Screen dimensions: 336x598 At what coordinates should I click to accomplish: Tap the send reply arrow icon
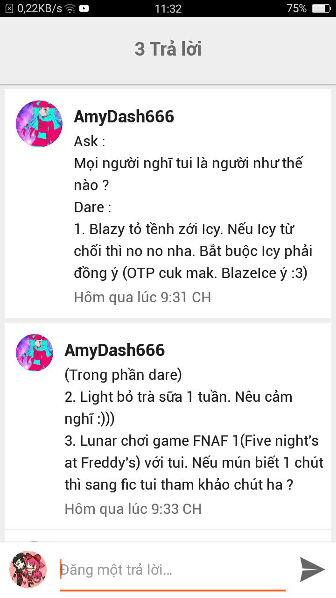[312, 569]
